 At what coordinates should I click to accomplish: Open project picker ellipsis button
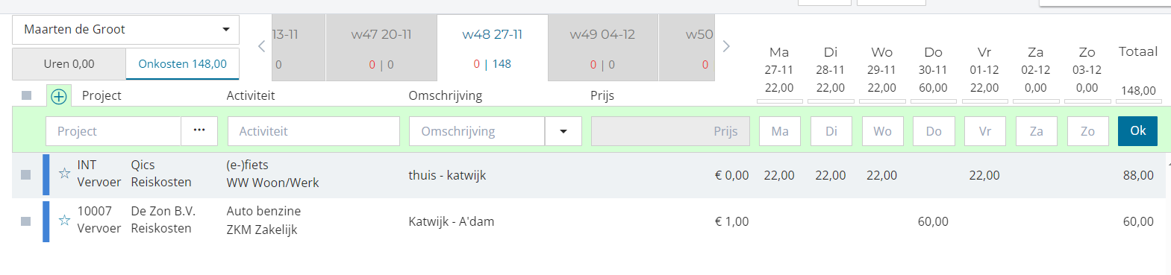tap(199, 130)
